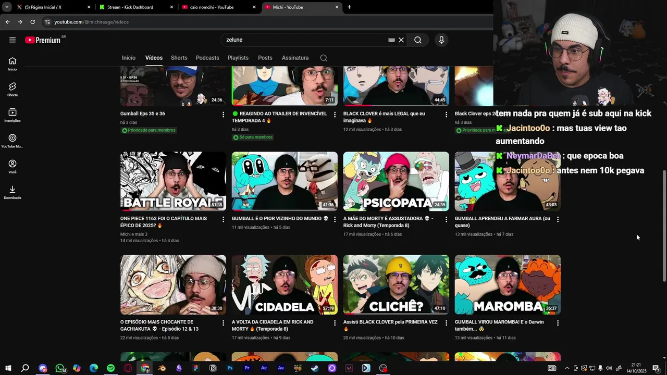Open title GUMBALL VIROU MAROMBA

(x=499, y=326)
